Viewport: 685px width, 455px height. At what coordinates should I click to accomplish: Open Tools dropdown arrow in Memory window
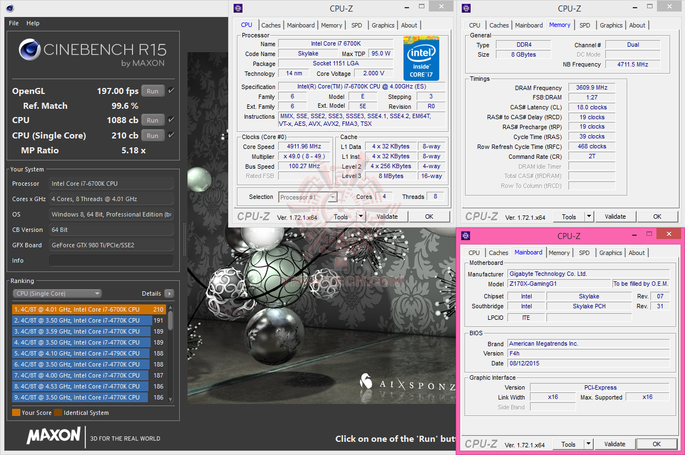pyautogui.click(x=589, y=217)
